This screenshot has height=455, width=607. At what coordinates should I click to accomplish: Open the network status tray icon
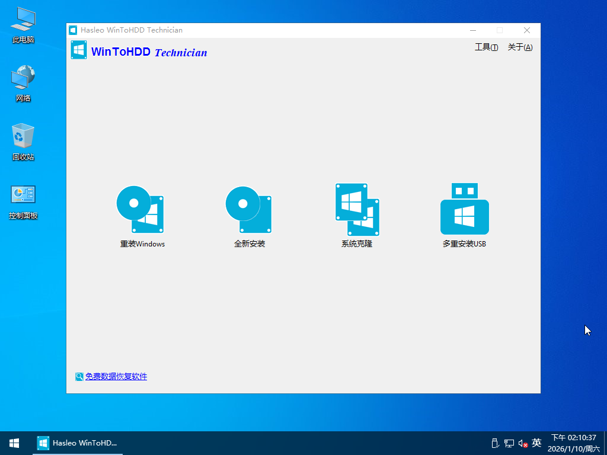coord(509,443)
